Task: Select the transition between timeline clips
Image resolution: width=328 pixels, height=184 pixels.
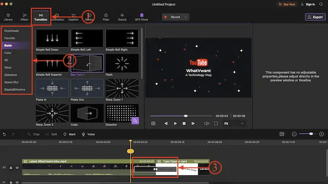Action: tap(155, 169)
